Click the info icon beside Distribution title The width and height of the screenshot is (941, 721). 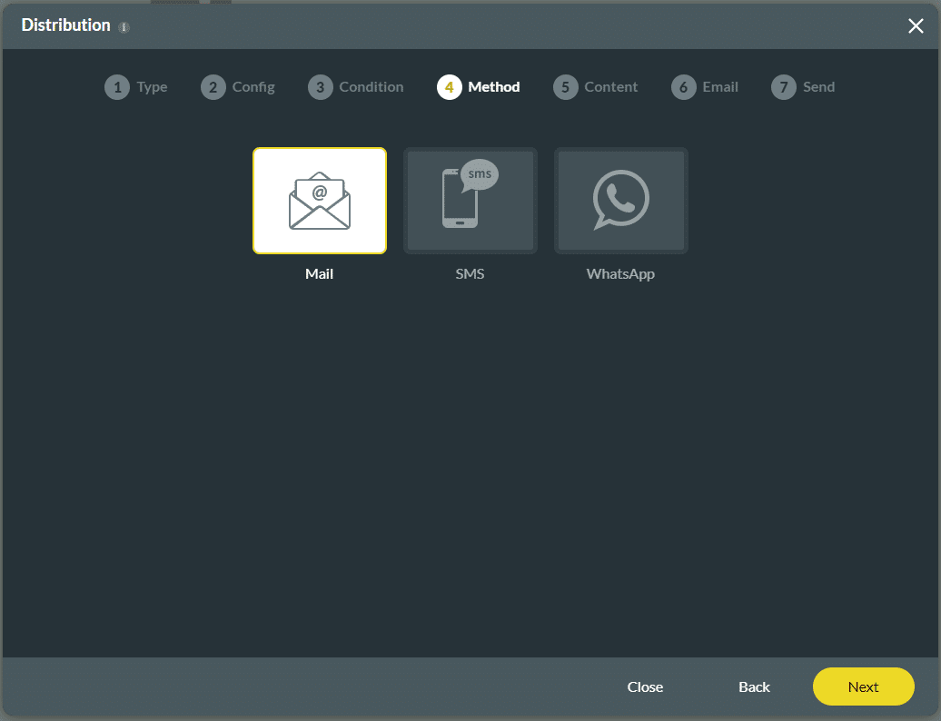pos(124,27)
